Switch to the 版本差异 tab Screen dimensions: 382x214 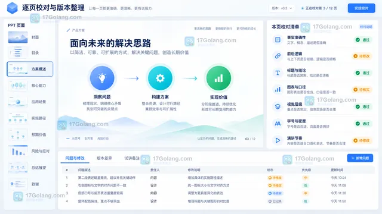(104, 158)
